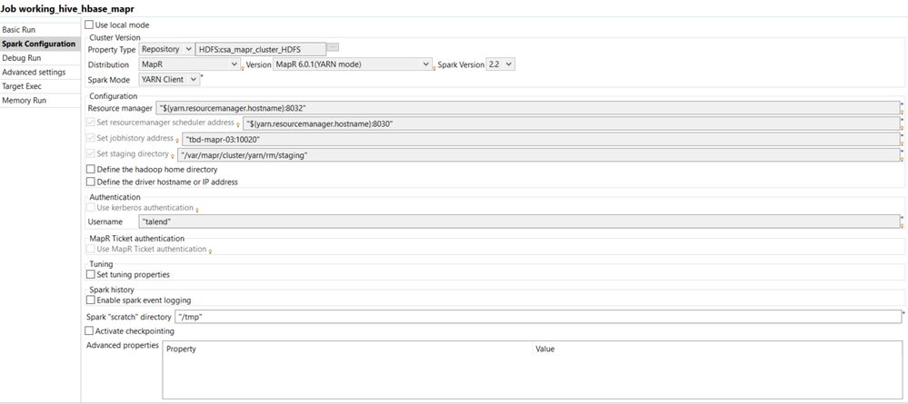
Task: Click the HDFS:csa_mapr_cluster_HDFS repository field
Action: (261, 50)
